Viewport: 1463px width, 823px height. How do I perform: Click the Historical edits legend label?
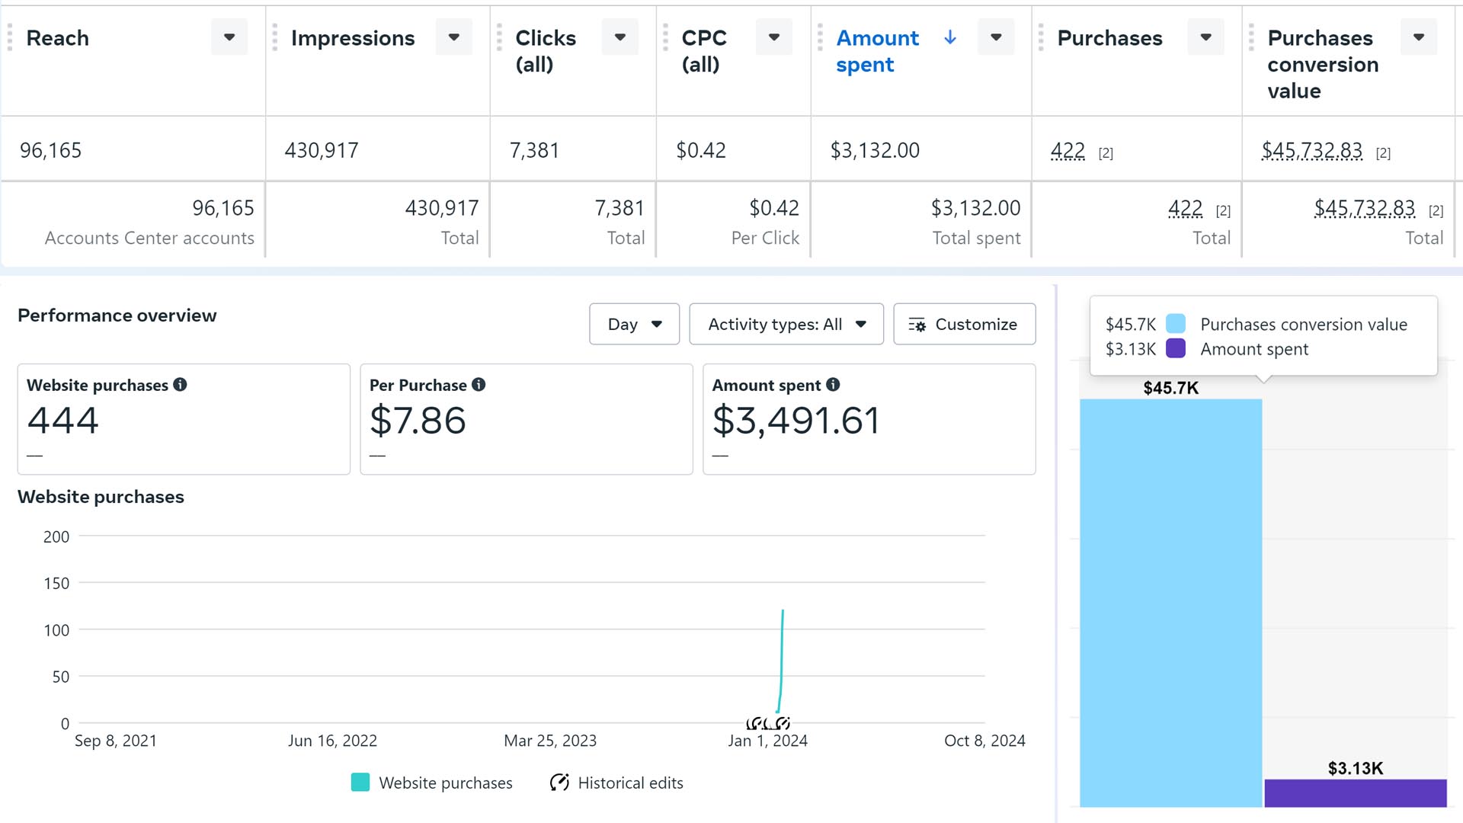630,783
